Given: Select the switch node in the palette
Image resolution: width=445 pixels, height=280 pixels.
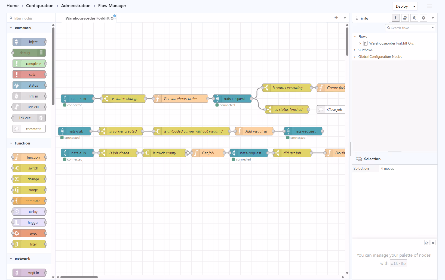Looking at the screenshot, I should click(29, 168).
